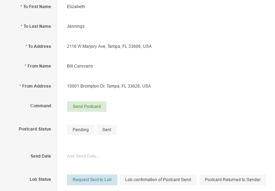Click the To Address value on Marjory Ave
The image size is (275, 191).
(109, 46)
